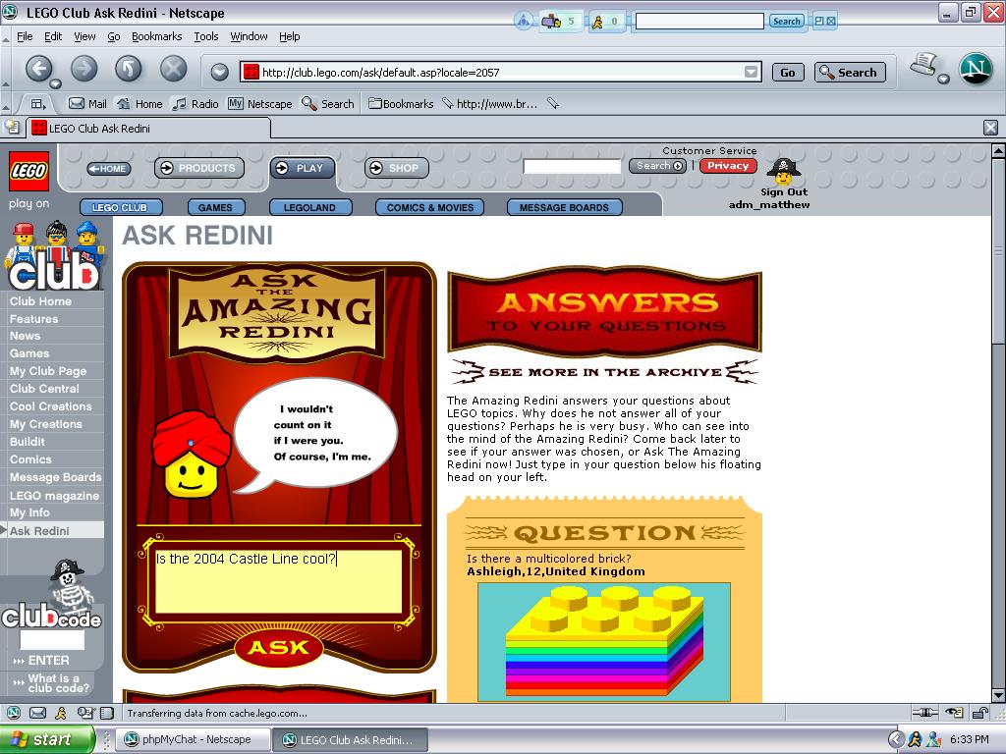
Task: Click the browser Back arrow button
Action: point(38,69)
